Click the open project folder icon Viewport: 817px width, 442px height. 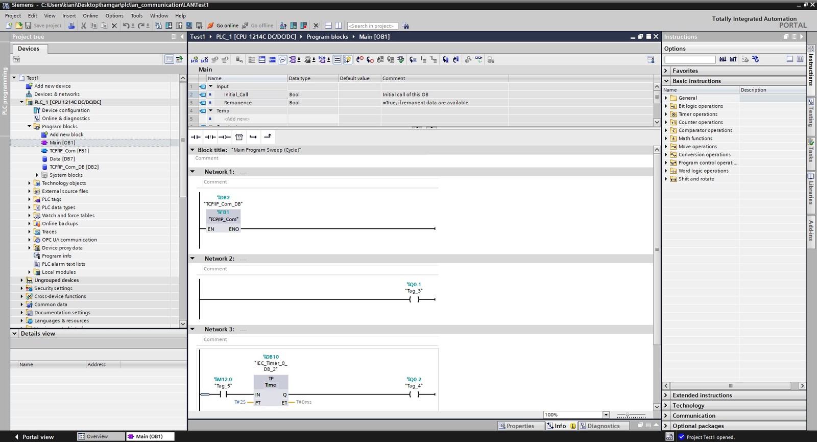[19, 26]
